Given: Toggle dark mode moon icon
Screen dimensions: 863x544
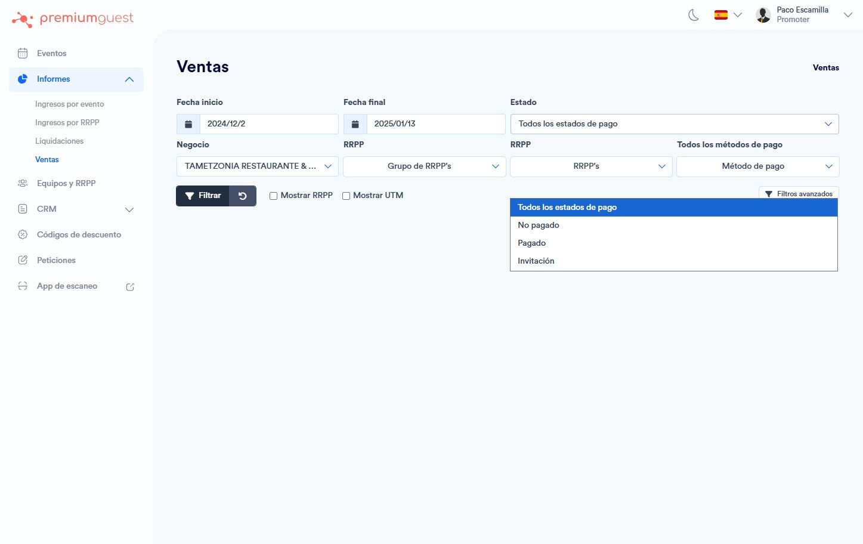Looking at the screenshot, I should click(x=694, y=15).
